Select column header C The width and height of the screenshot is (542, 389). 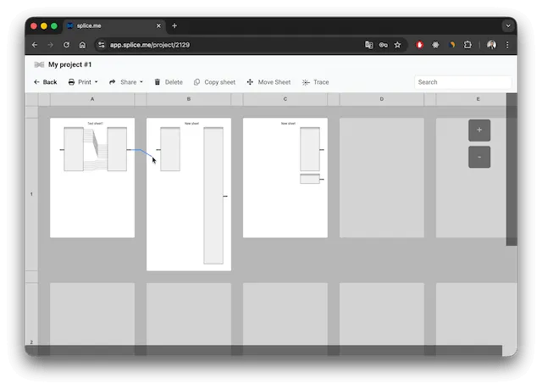click(x=285, y=99)
